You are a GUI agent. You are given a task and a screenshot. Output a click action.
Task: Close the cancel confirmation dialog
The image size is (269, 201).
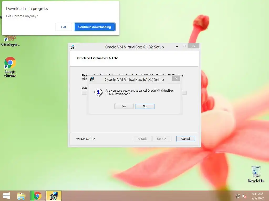pyautogui.click(x=176, y=79)
